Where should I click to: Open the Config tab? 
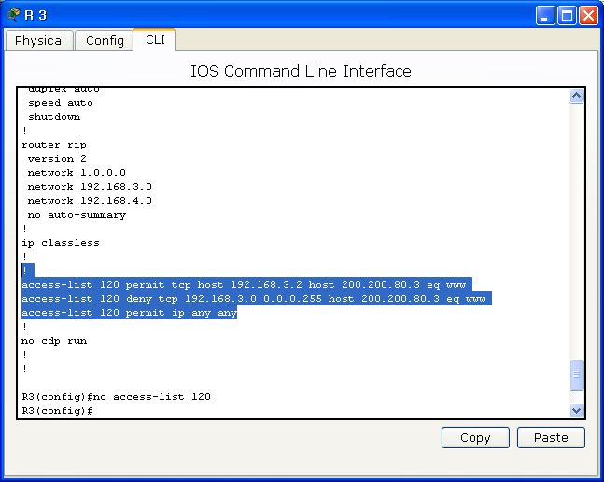[105, 40]
